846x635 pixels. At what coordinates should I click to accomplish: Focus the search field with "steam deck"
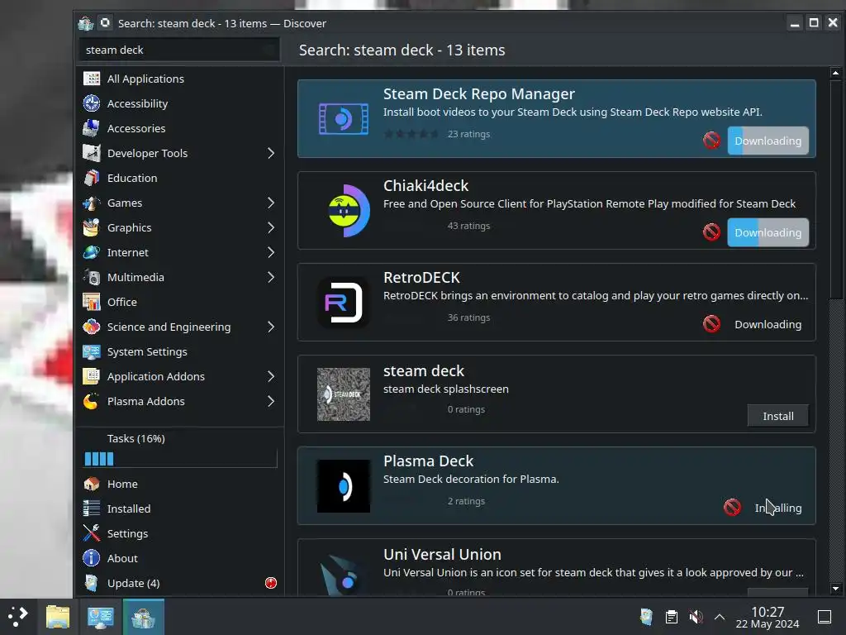click(x=179, y=50)
